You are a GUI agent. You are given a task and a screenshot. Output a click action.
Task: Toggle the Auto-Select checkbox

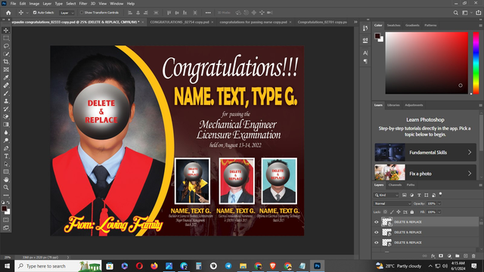click(x=35, y=13)
